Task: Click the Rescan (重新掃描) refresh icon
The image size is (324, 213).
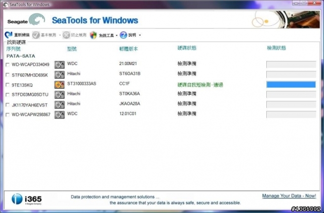Action: pyautogui.click(x=9, y=35)
